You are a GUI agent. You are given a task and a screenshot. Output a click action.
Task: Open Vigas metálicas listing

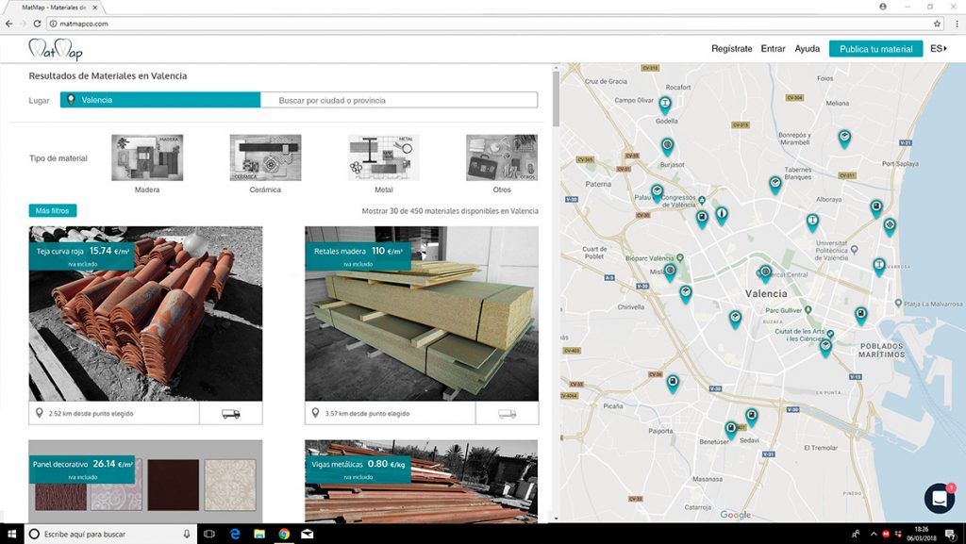[422, 481]
